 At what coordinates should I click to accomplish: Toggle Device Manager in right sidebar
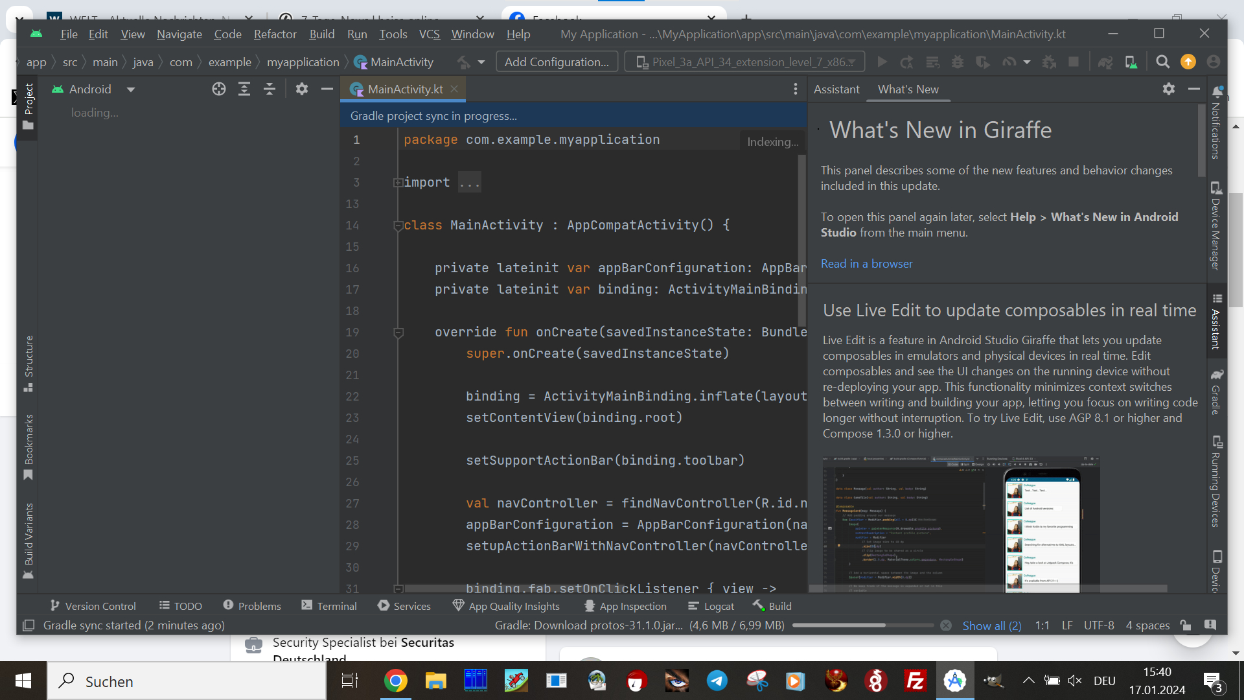click(x=1216, y=226)
